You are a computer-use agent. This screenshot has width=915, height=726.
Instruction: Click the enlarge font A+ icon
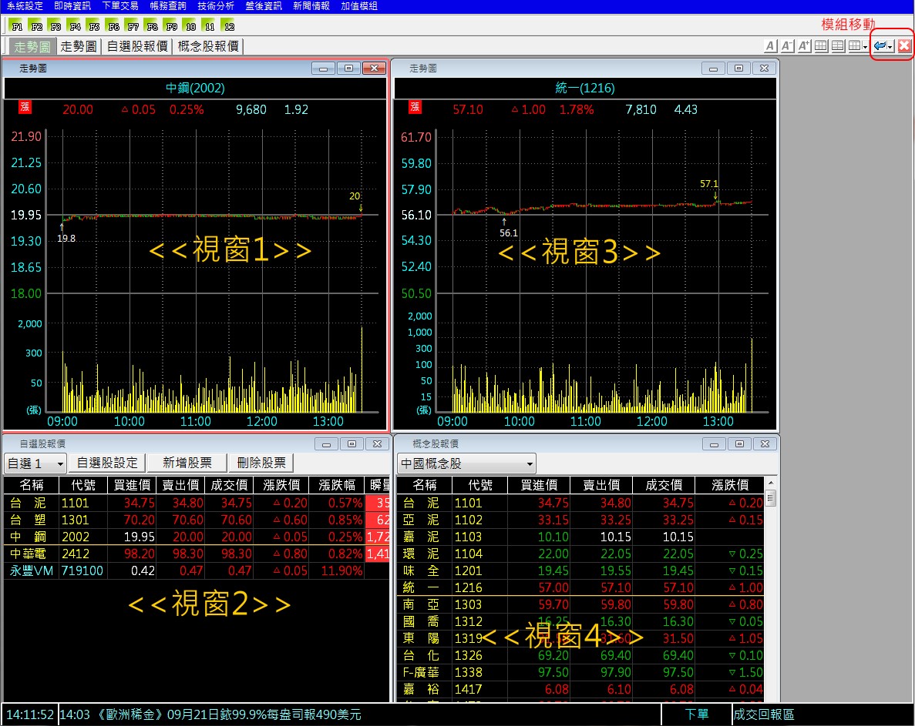(x=803, y=45)
